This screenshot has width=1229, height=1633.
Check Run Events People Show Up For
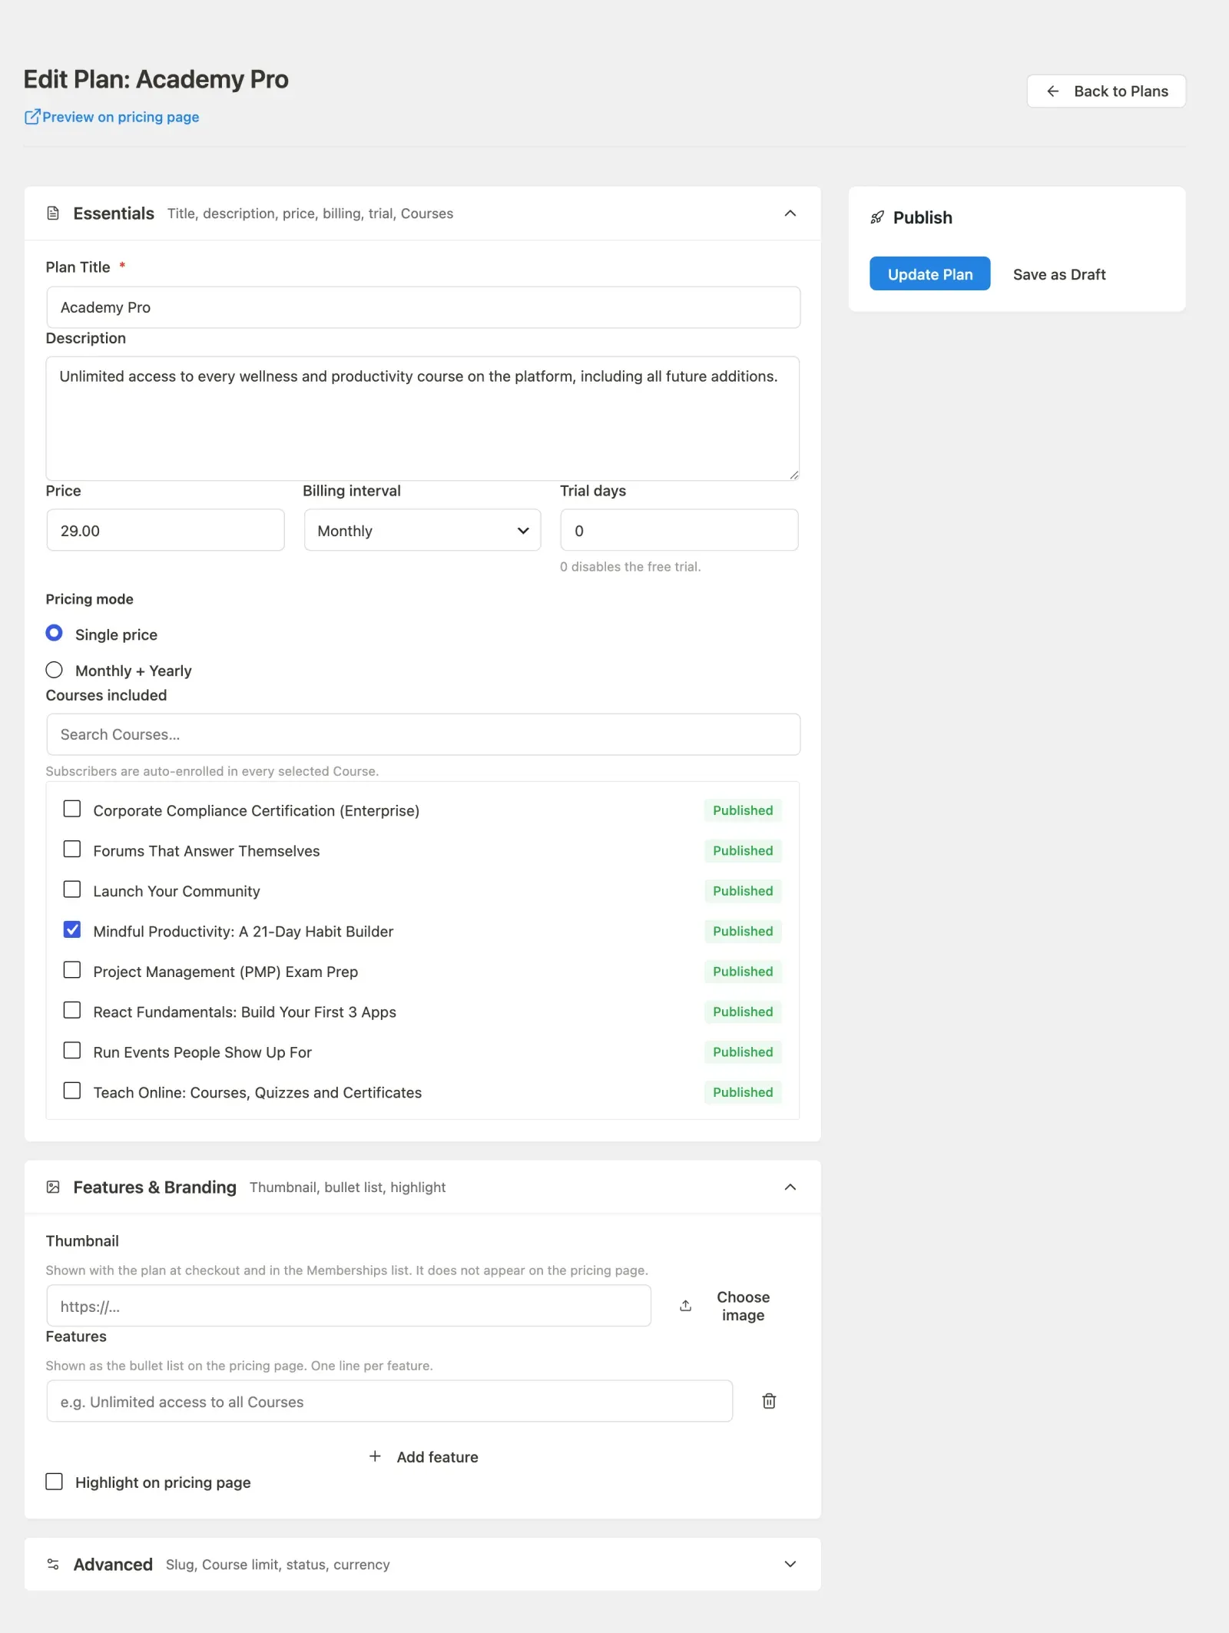click(x=72, y=1050)
